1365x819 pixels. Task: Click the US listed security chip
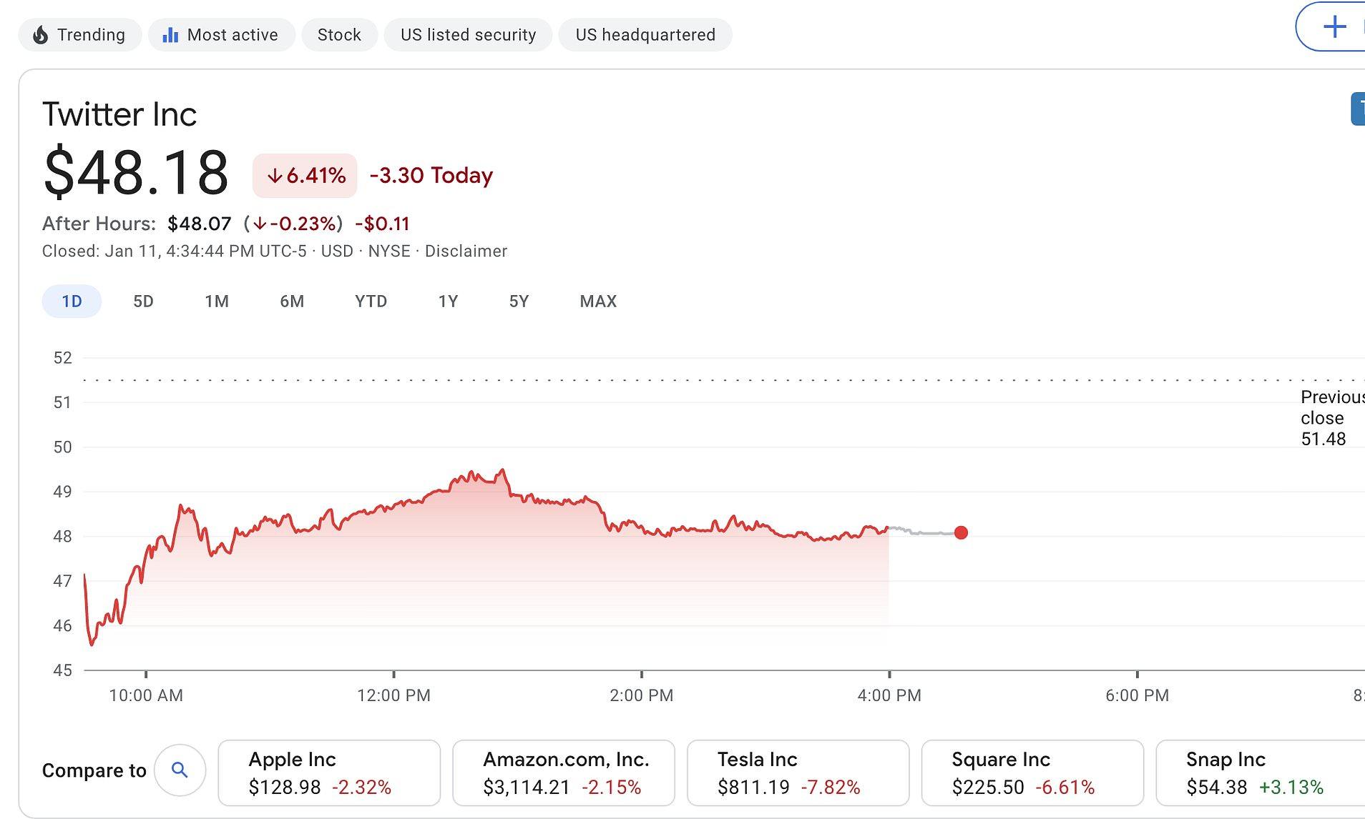click(x=468, y=35)
